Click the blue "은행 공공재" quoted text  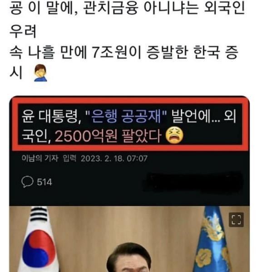126,117
